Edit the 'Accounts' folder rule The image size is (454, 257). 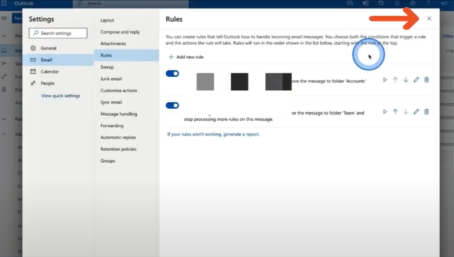416,80
